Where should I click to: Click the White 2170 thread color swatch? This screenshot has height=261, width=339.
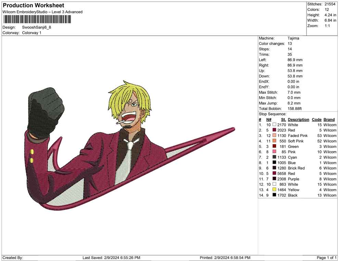pyautogui.click(x=274, y=125)
